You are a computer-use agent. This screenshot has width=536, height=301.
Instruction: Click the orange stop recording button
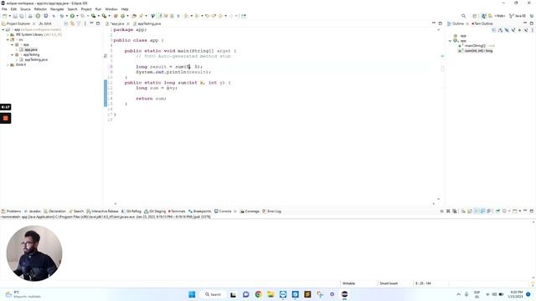[6, 118]
